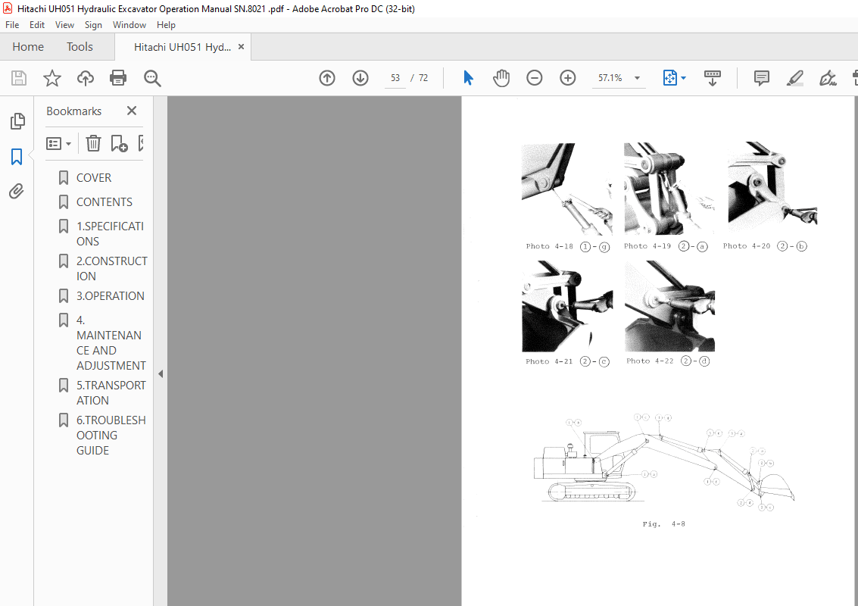Open the View menu
This screenshot has height=606, width=858.
(64, 24)
